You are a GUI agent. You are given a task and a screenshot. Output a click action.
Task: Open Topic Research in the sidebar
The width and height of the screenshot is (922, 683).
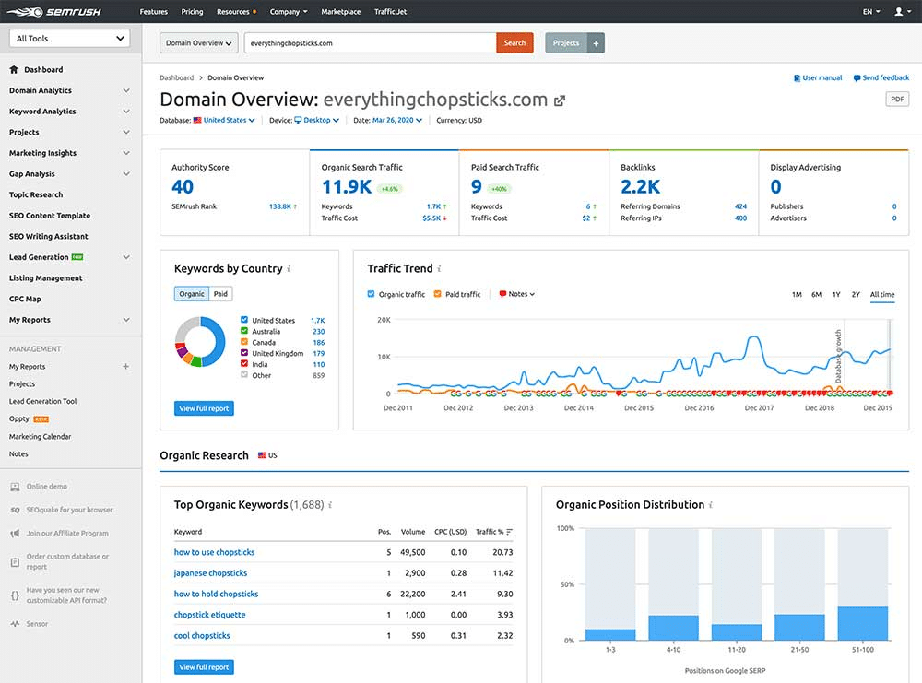(x=36, y=194)
